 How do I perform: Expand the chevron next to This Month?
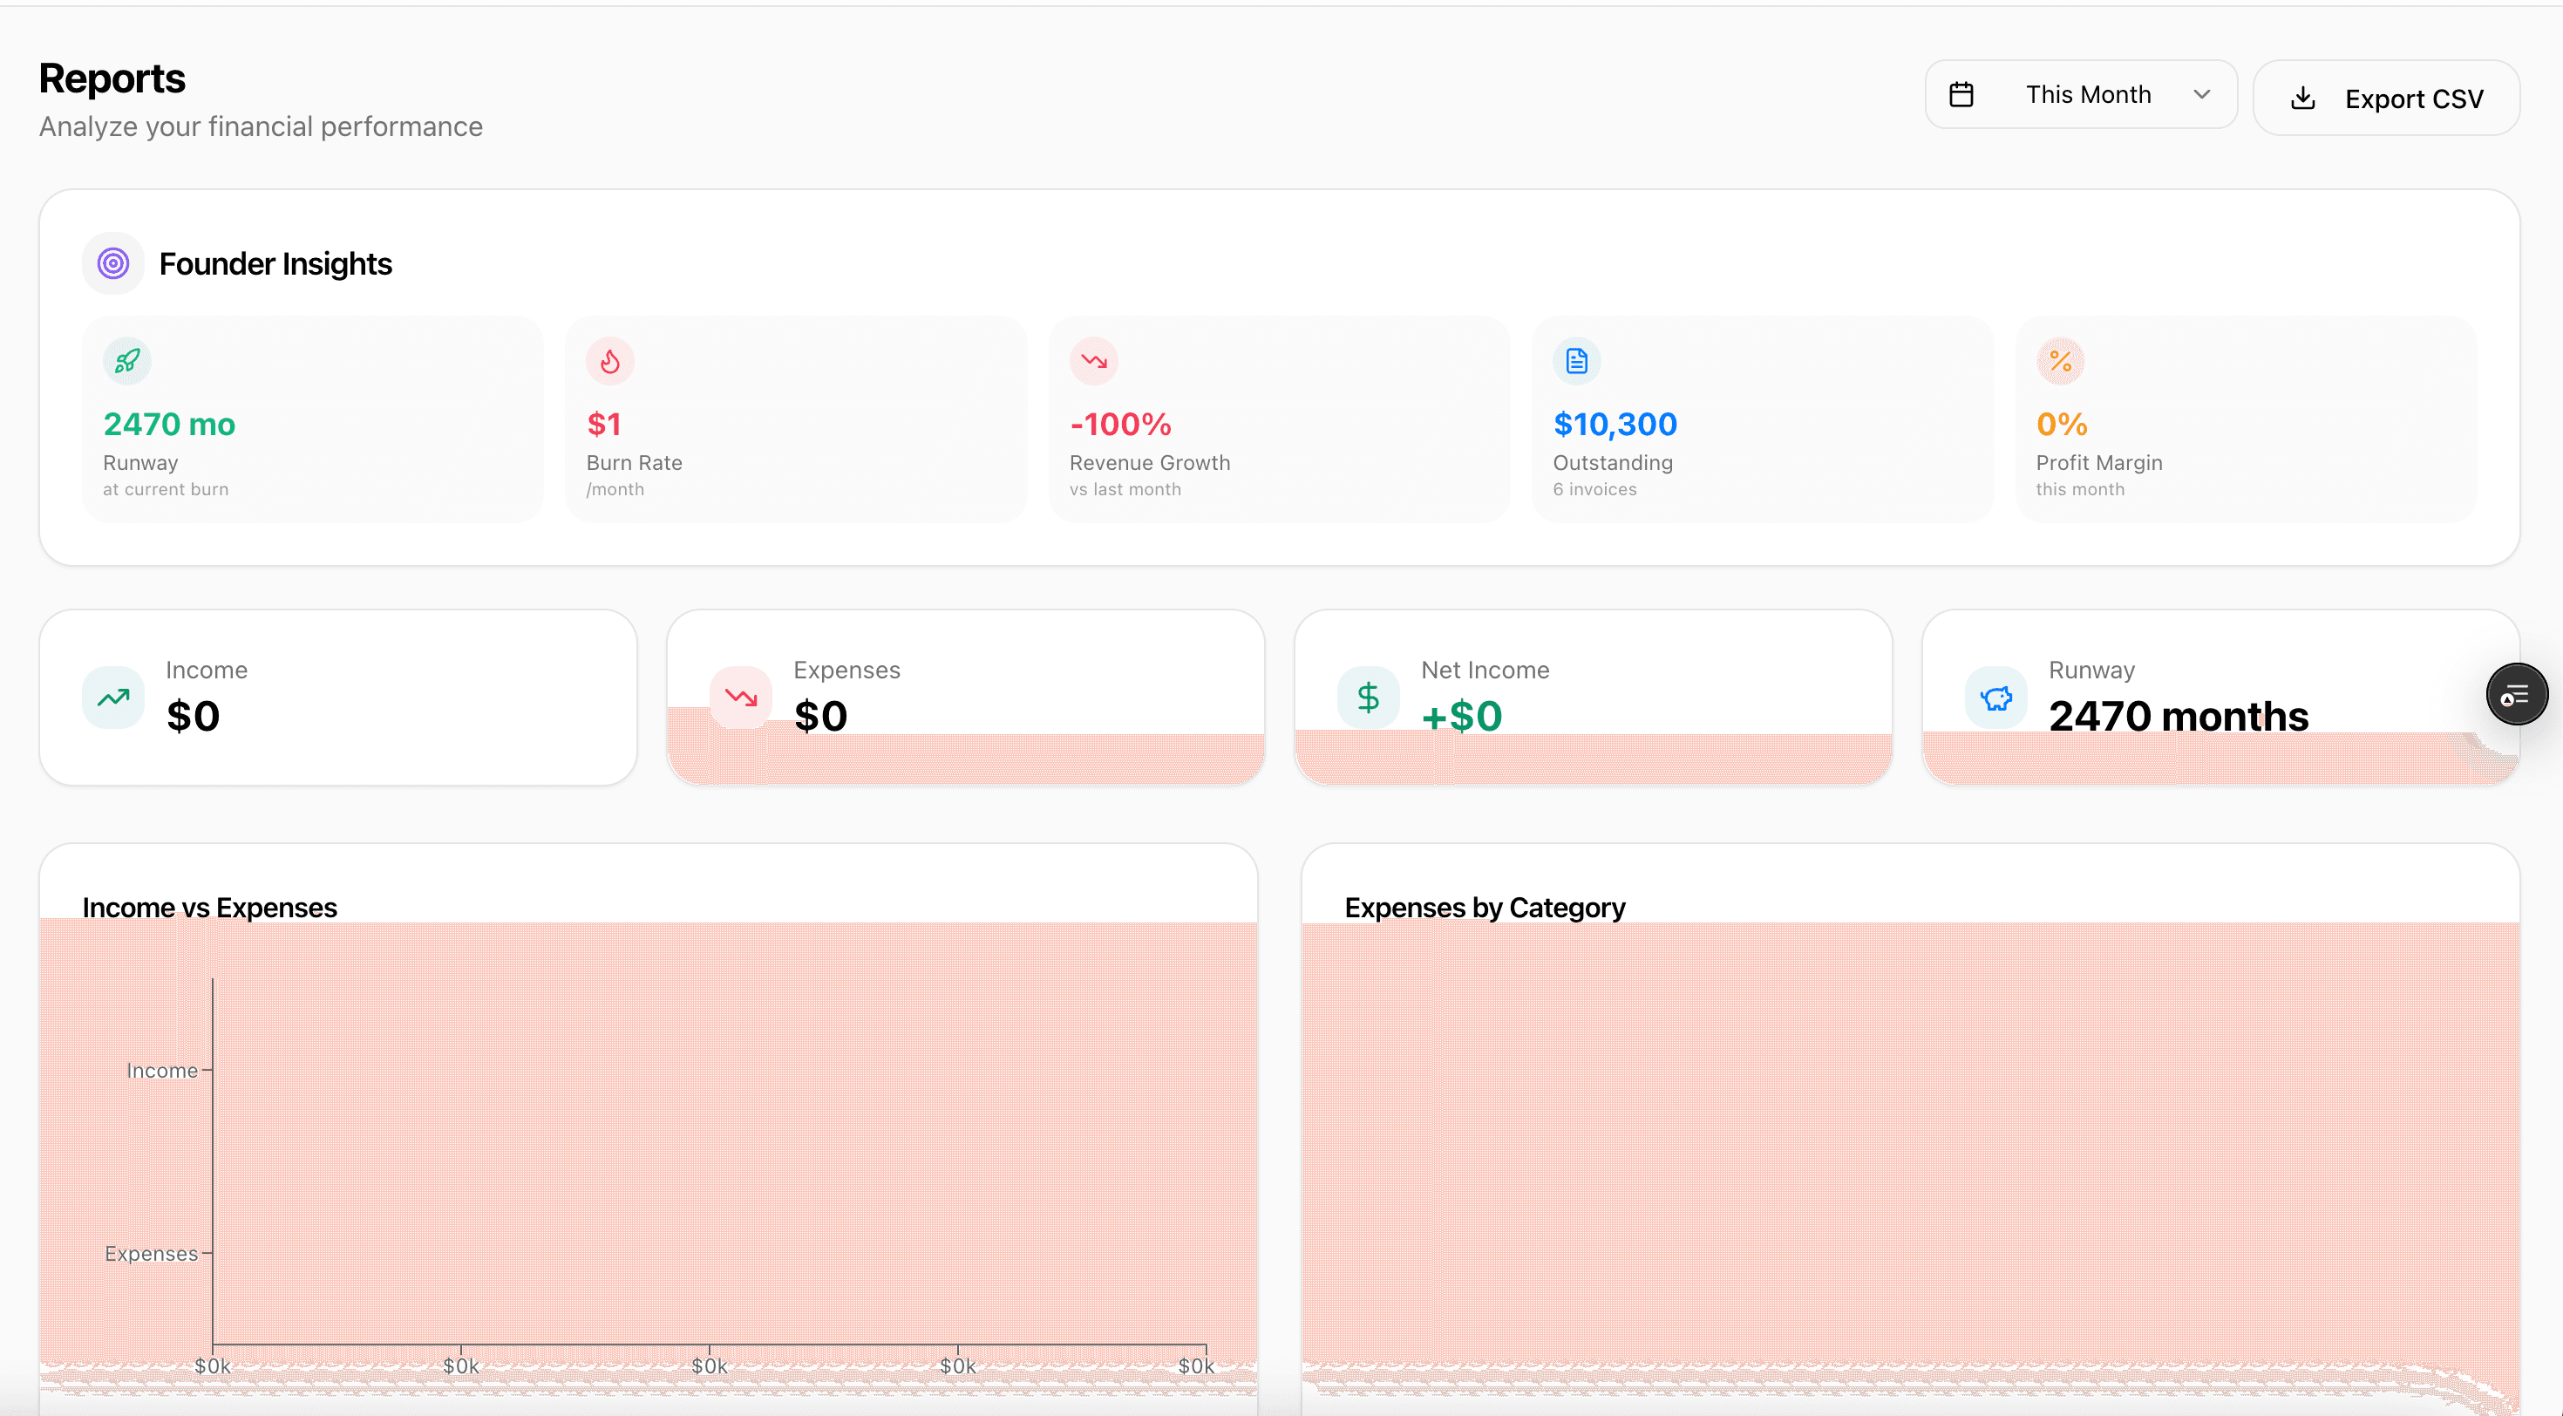(x=2202, y=94)
